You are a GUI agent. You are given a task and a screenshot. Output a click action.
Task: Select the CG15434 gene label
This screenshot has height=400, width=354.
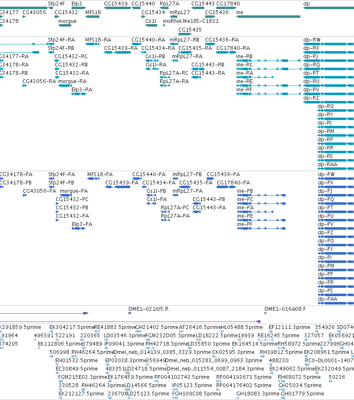pos(153,12)
